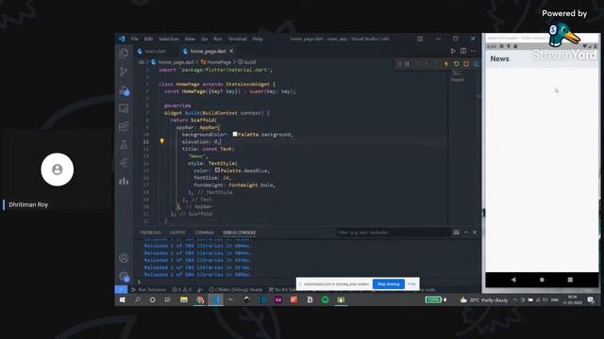604x339 pixels.
Task: Click the home_page.dart breadcrumb
Action: pos(173,62)
